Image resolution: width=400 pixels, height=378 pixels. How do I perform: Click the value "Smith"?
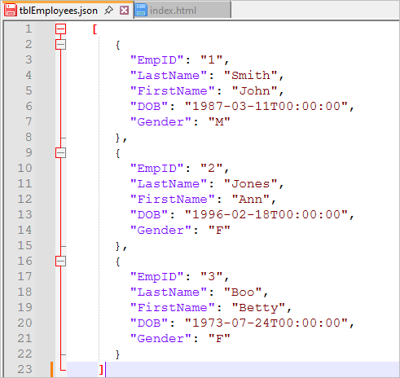(x=251, y=76)
